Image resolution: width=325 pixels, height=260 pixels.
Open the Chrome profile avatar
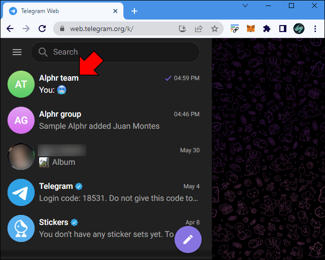pos(299,29)
